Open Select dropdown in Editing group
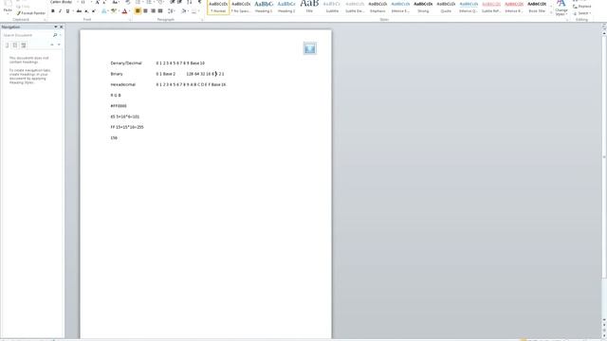The height and width of the screenshot is (341, 607). [x=581, y=13]
